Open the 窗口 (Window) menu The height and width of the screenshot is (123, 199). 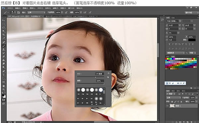pyautogui.click(x=71, y=8)
